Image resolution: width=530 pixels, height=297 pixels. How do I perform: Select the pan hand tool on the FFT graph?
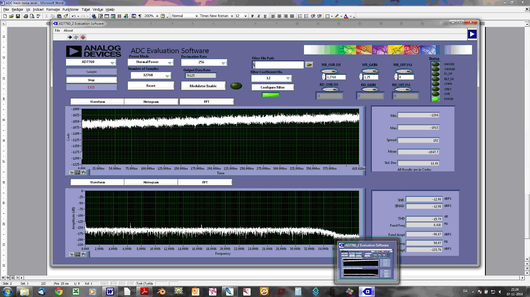click(83, 254)
